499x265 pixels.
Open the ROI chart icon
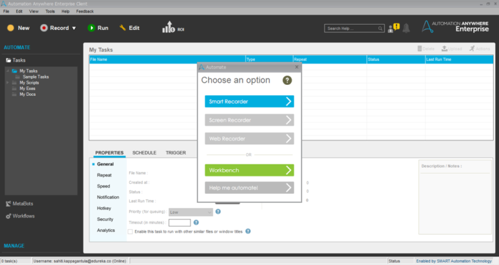[x=169, y=27]
